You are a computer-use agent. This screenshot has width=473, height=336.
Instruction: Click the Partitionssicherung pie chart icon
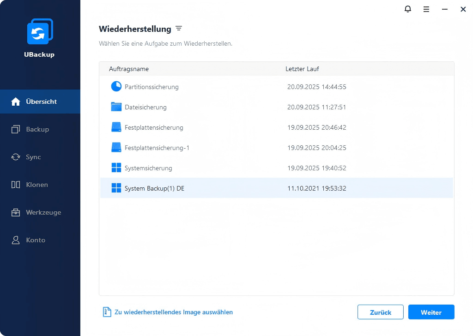click(116, 87)
